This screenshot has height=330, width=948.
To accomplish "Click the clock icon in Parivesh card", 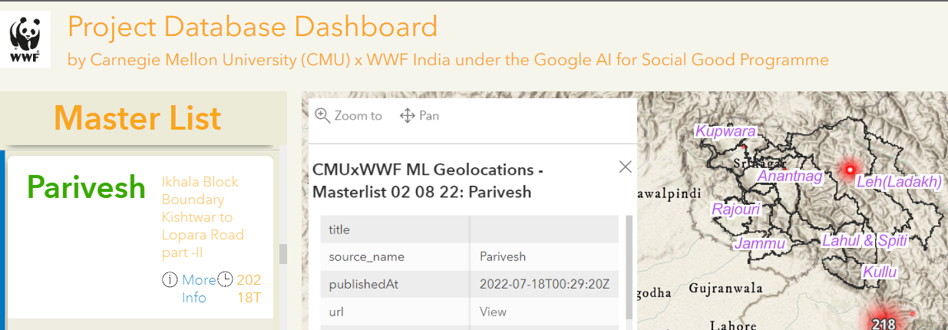I will click(225, 279).
